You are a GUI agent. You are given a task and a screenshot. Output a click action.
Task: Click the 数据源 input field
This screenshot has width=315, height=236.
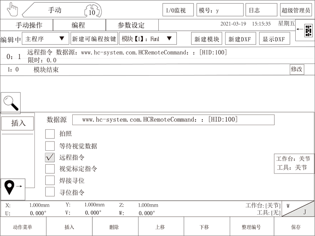pos(173,120)
